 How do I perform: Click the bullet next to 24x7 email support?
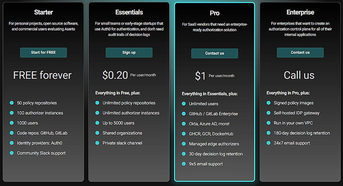[x=269, y=143]
